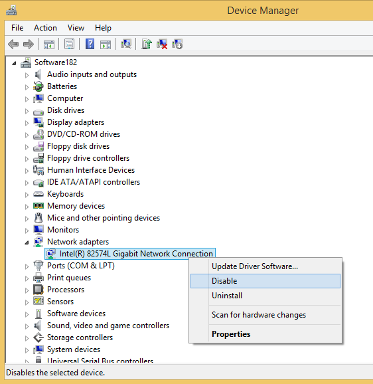Expand the System devices node
This screenshot has height=384, width=373.
click(x=27, y=350)
